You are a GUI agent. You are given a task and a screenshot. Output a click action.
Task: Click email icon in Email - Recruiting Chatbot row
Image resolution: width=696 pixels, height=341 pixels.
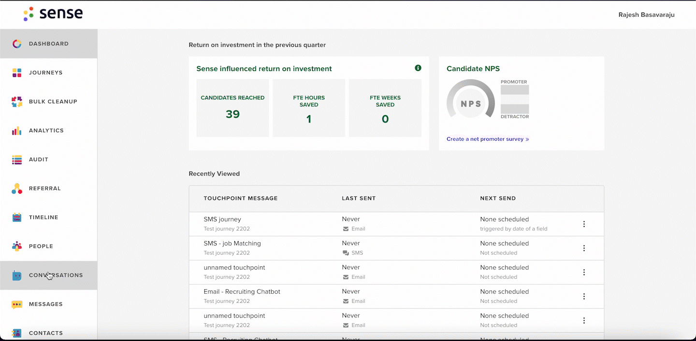click(x=346, y=301)
